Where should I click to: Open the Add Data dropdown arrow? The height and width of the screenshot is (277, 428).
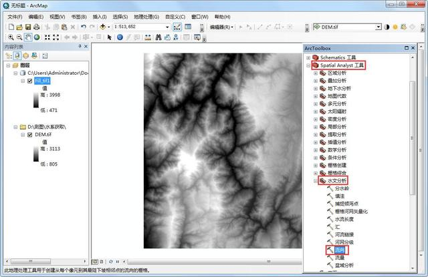pyautogui.click(x=108, y=27)
